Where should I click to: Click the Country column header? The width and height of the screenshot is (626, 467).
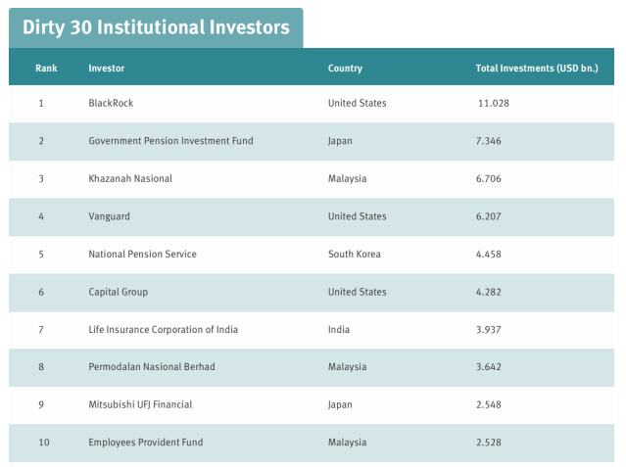[x=345, y=69]
